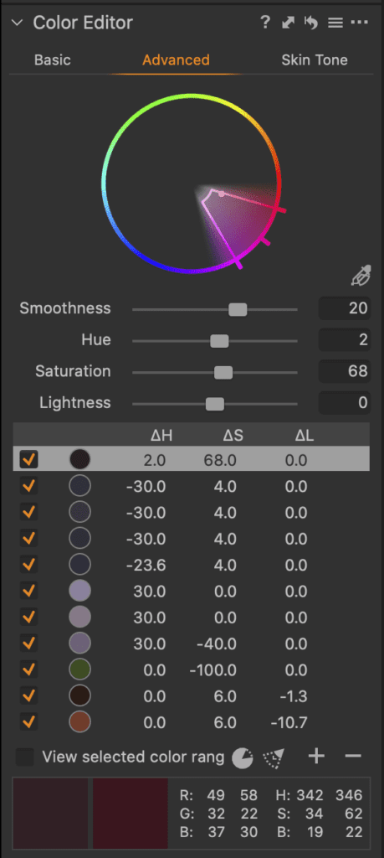Viewport: 384px width, 858px height.
Task: Add a color range with plus button
Action: point(316,757)
